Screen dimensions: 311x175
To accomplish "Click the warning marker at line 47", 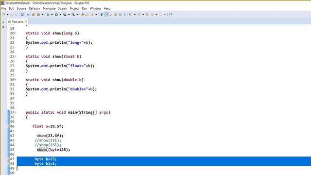I will point(9,159).
